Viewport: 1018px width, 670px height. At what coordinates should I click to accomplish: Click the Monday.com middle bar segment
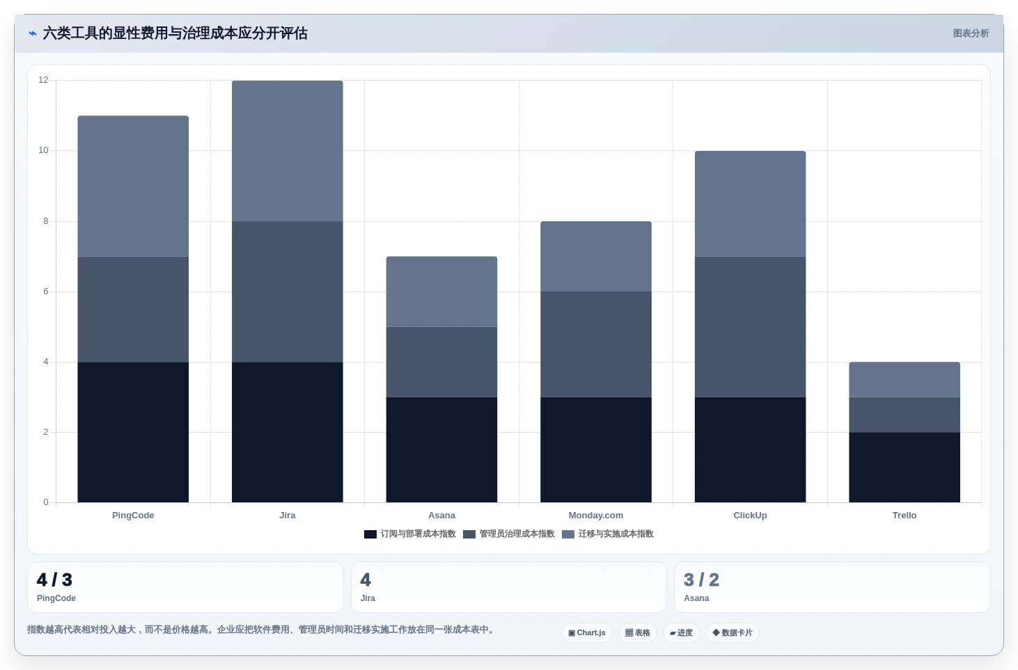(596, 344)
